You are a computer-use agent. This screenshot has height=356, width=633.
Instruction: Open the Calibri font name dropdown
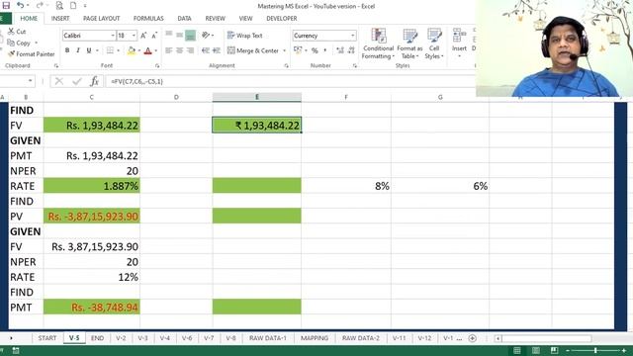pyautogui.click(x=113, y=36)
